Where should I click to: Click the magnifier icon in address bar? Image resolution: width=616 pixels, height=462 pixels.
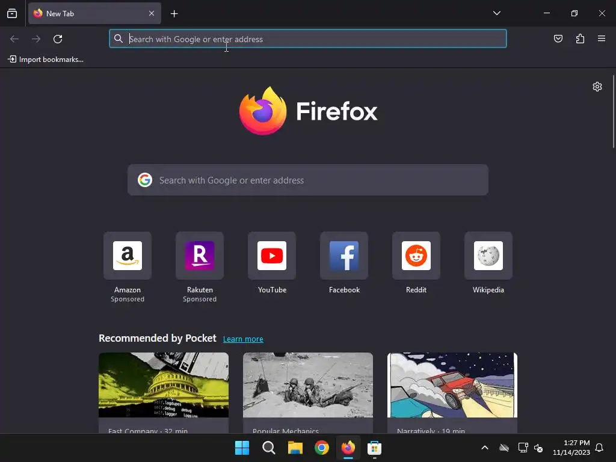point(119,38)
